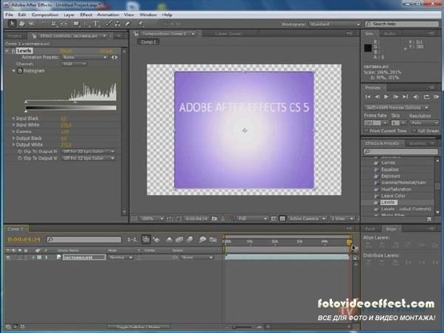Viewport: 444px width, 333px height.
Task: Click the Comp 1 breadcrumb button
Action: [148, 42]
